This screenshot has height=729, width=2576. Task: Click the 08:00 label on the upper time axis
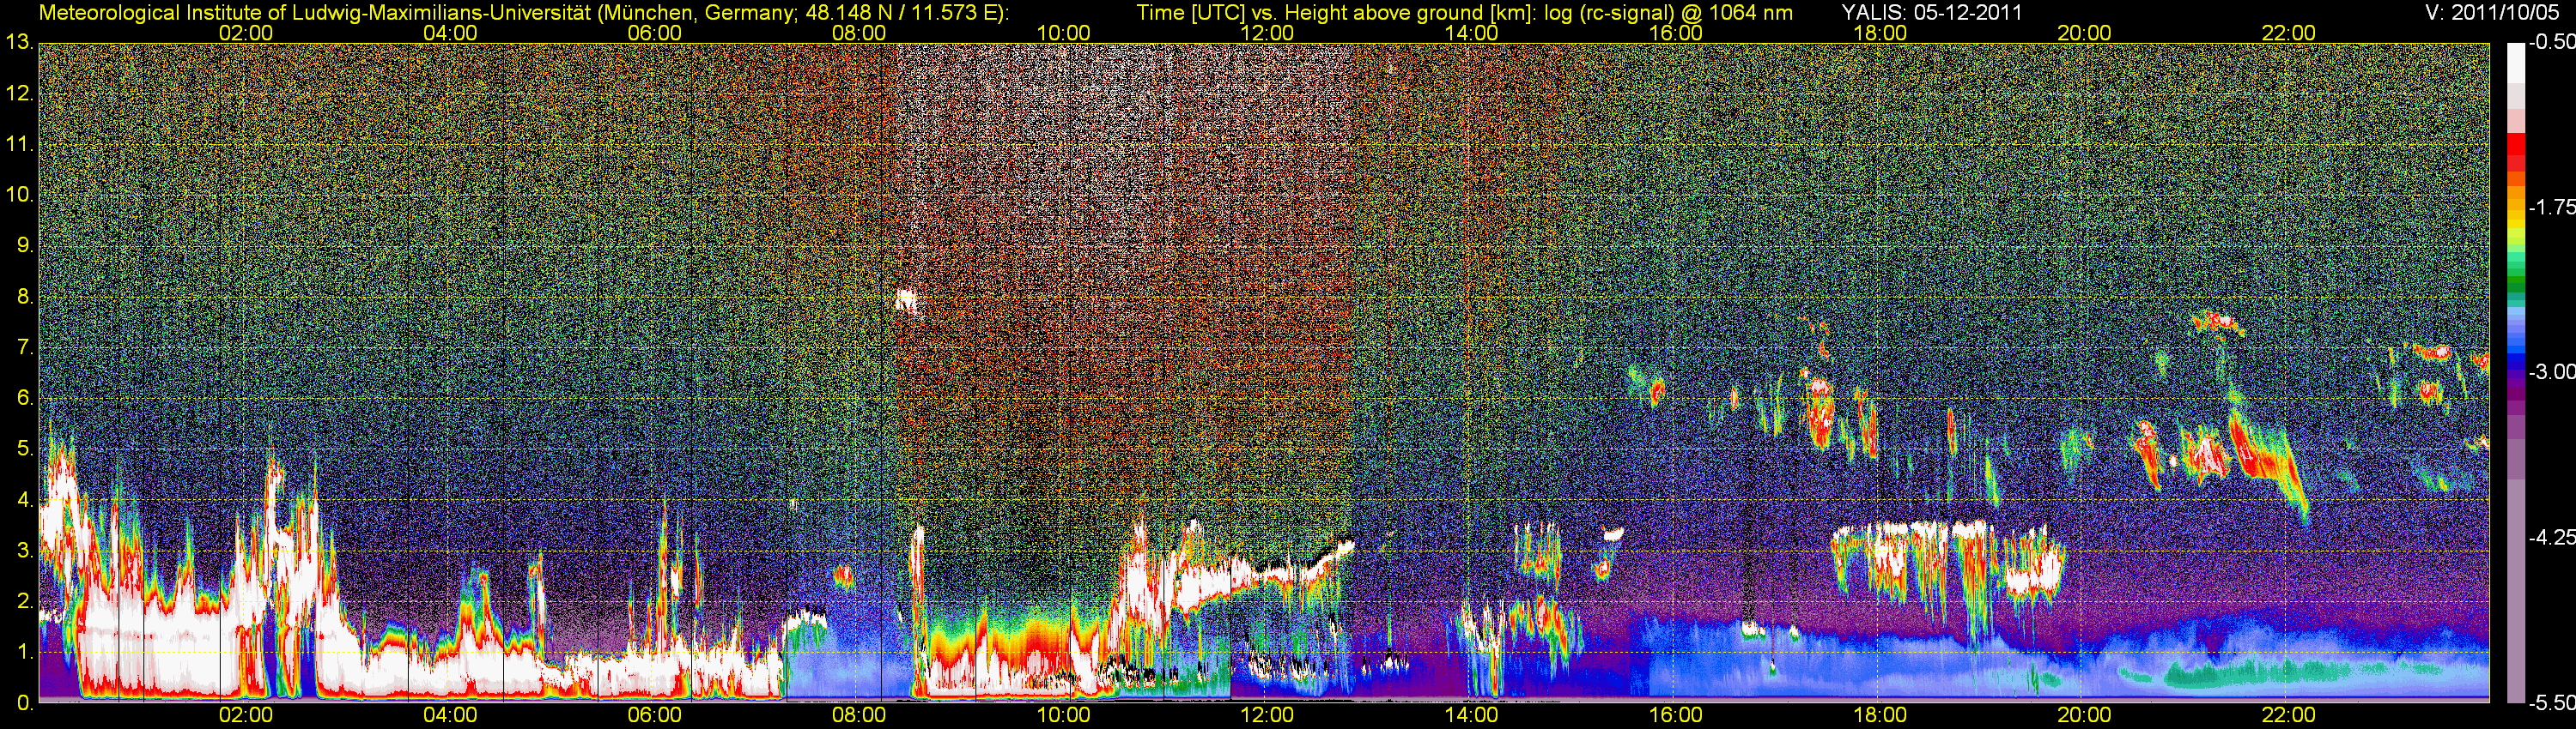(x=859, y=33)
